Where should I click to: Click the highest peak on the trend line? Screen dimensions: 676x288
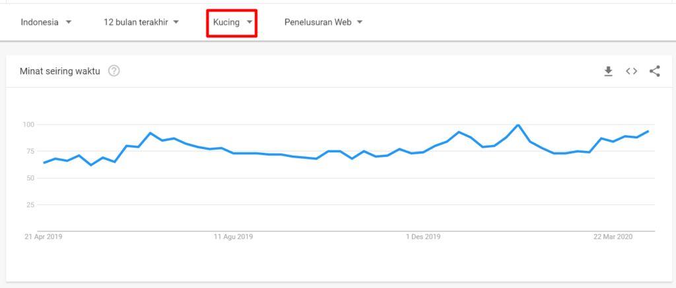coord(518,125)
